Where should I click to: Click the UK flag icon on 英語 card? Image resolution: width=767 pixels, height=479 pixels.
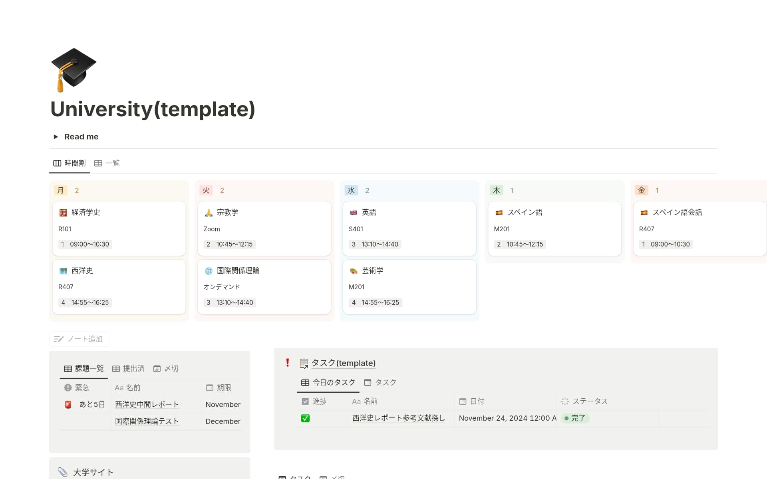coord(354,213)
